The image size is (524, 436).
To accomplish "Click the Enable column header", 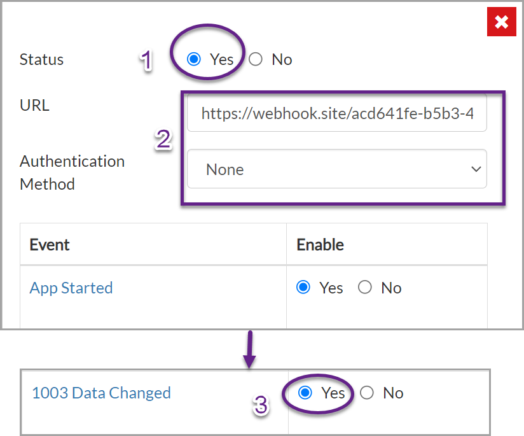I will click(x=320, y=244).
